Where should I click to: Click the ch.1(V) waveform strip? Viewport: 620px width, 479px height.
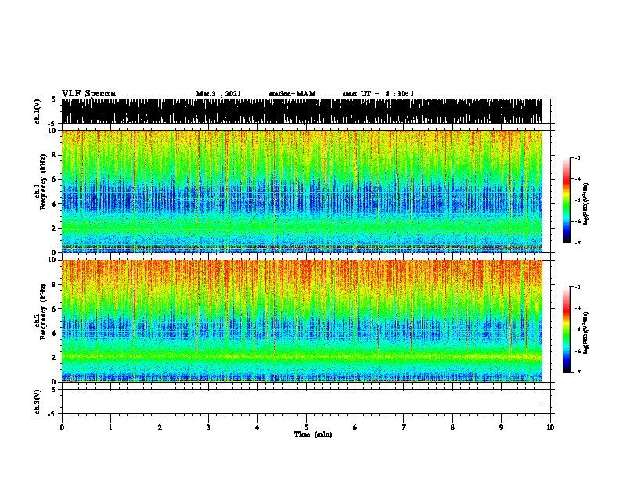(x=301, y=111)
